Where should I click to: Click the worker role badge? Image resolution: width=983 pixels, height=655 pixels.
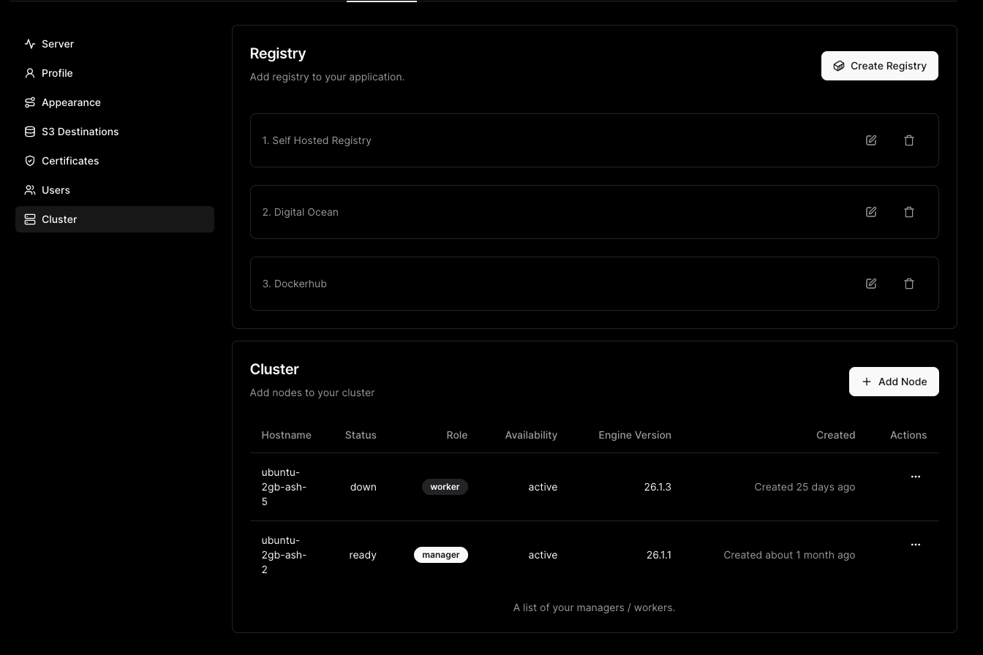click(445, 487)
